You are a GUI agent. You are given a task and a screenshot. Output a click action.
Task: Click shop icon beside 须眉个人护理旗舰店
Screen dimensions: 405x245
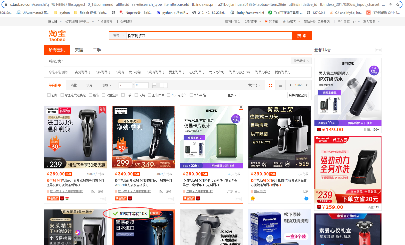click(184, 191)
